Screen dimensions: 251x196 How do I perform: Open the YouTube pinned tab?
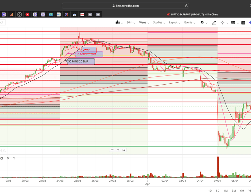click(x=27, y=15)
